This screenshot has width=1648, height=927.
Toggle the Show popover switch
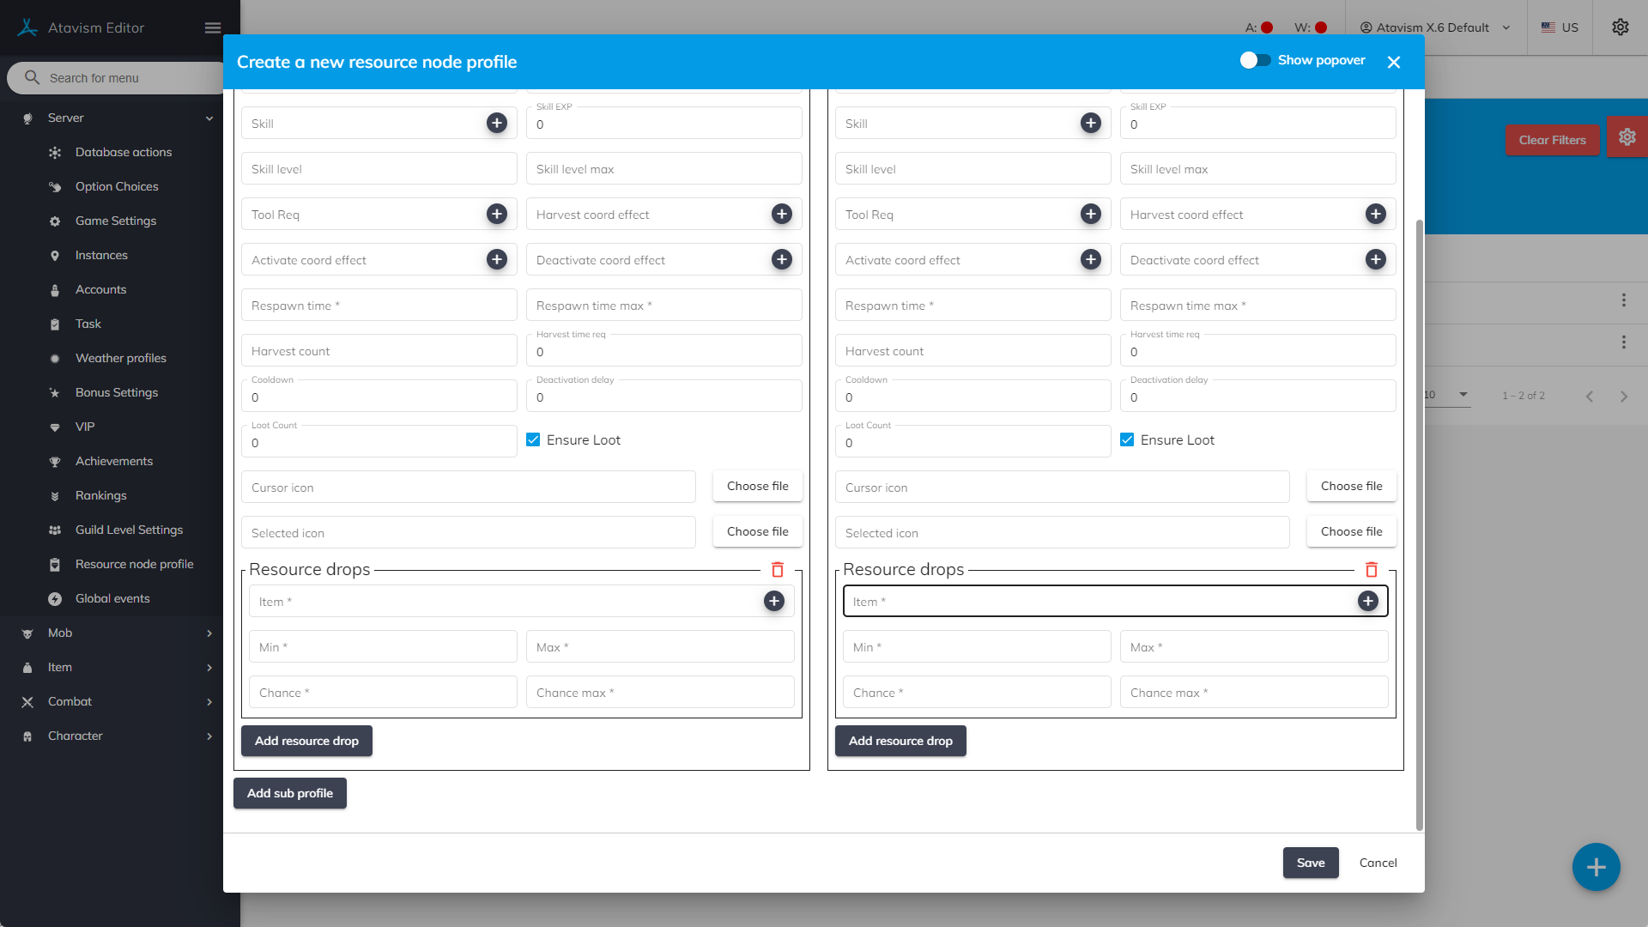[1255, 60]
